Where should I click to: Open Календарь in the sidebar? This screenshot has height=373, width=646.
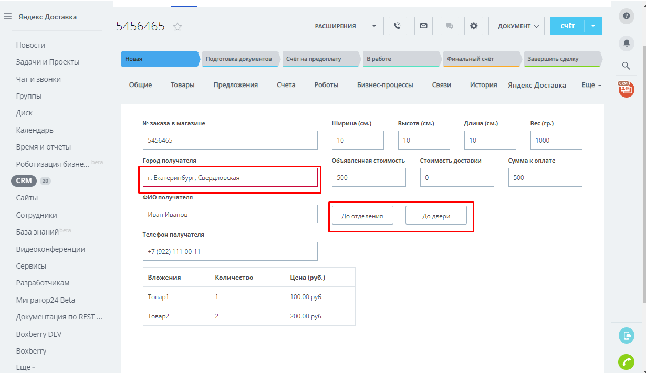(35, 130)
